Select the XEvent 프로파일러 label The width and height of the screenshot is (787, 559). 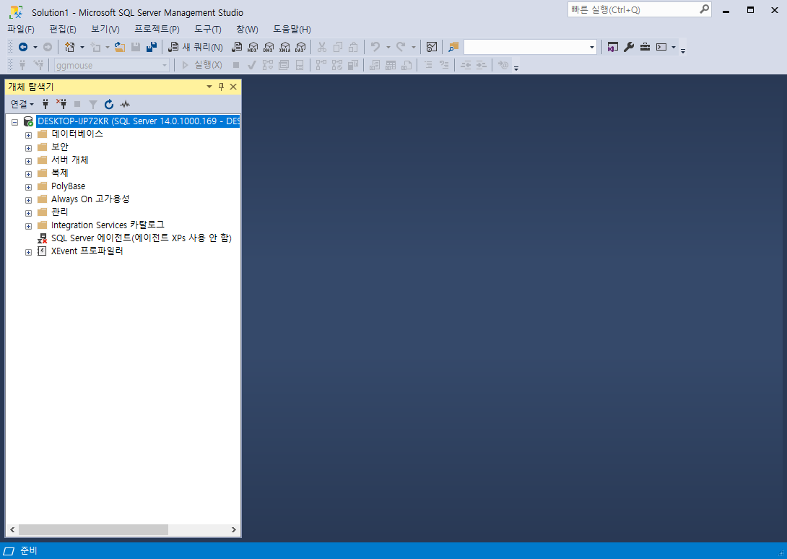pos(87,251)
